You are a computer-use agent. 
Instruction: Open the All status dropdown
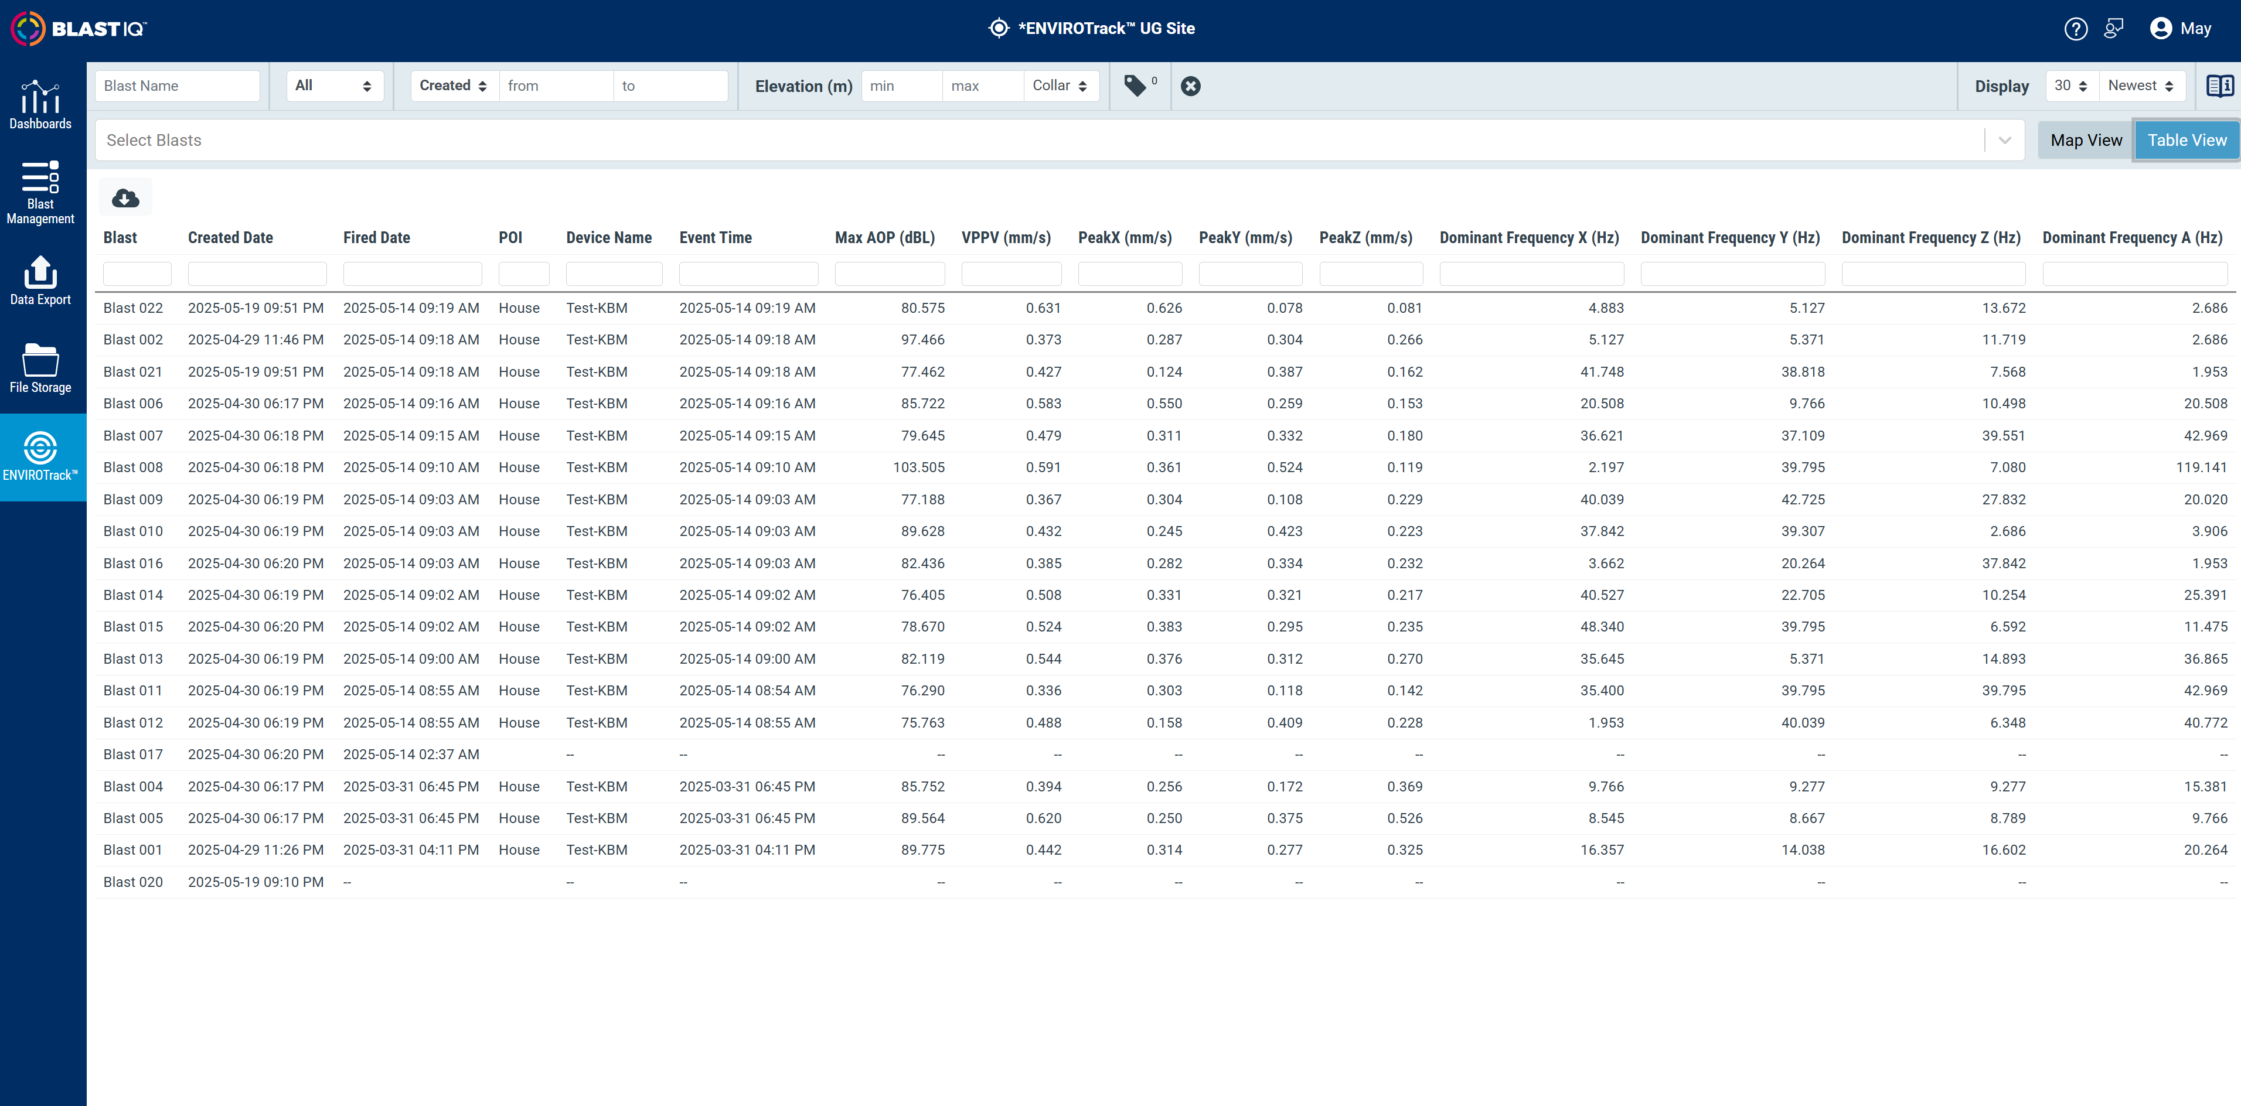[334, 85]
